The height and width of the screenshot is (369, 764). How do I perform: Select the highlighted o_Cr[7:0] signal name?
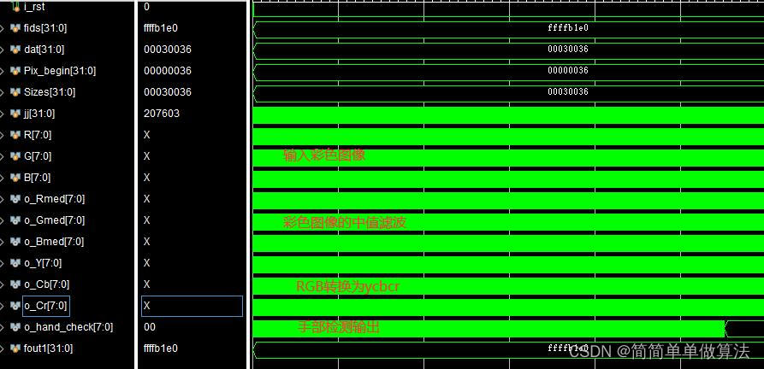(46, 307)
